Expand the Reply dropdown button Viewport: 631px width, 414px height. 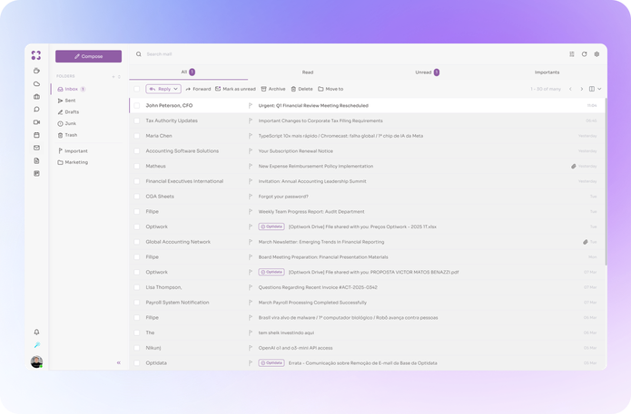(x=176, y=89)
